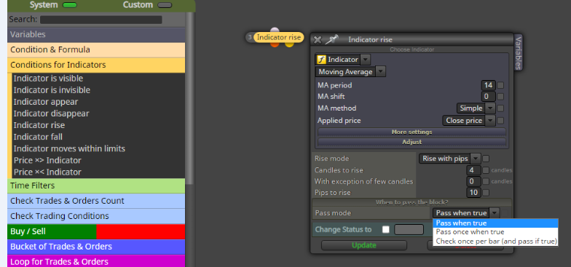Select 'Price ×< Indicator' block

coord(47,172)
